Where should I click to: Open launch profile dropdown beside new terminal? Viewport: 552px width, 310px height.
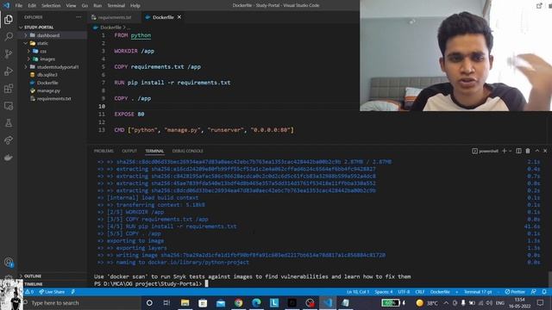(510, 152)
